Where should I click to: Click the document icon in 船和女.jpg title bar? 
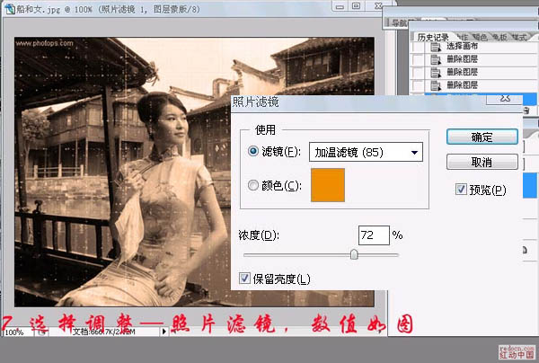point(9,8)
